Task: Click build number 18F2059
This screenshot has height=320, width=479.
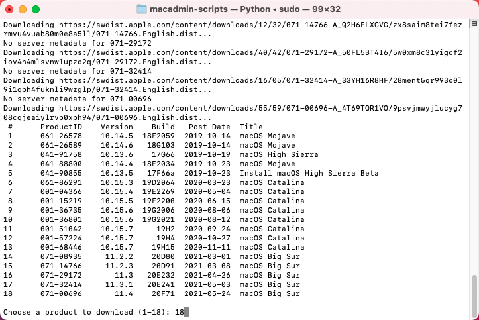Action: (x=158, y=136)
